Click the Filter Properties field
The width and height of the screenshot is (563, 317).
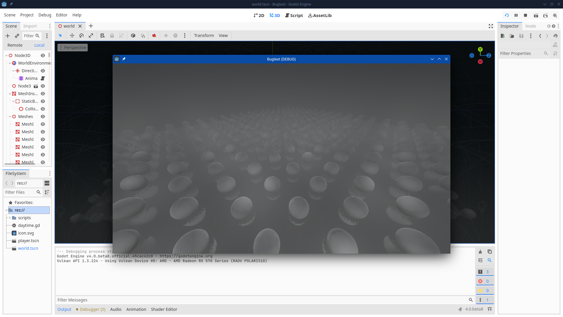point(524,53)
